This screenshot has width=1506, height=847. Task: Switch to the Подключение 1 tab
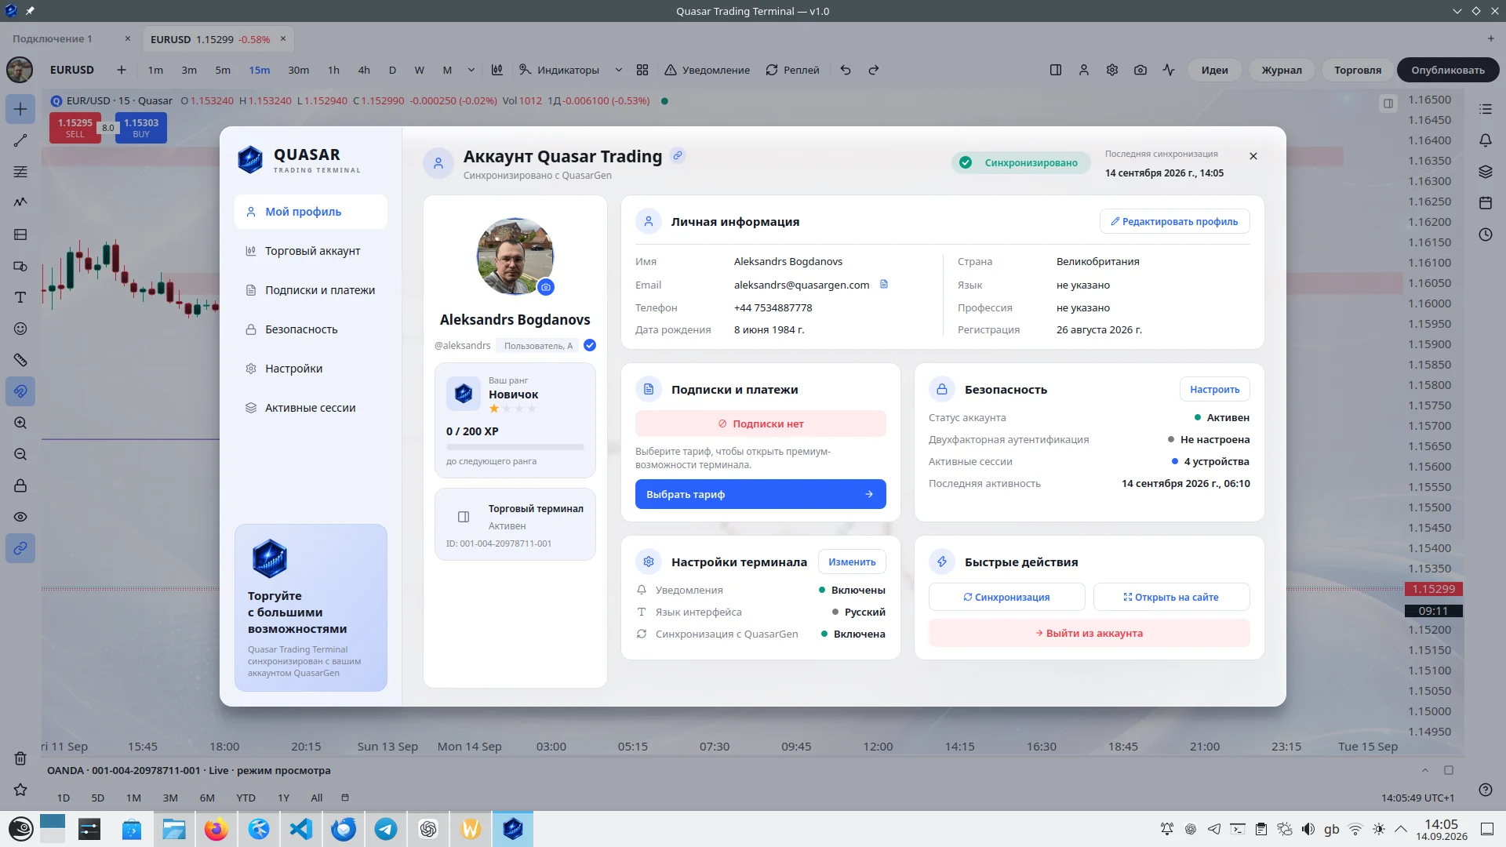click(x=52, y=38)
